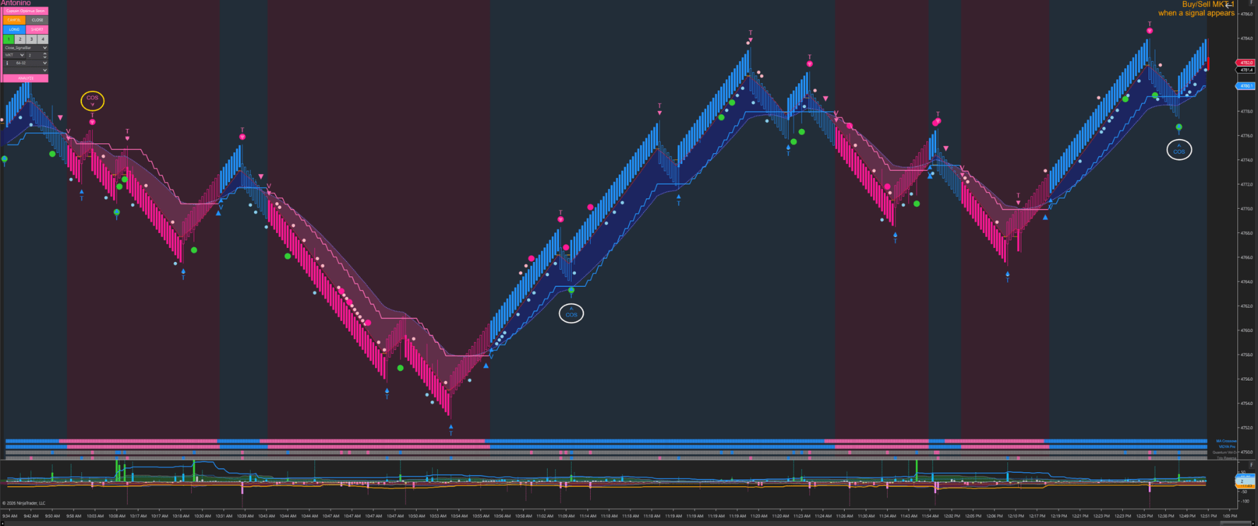1258x526 pixels.
Task: Select quantity preset 1 (green)
Action: click(9, 40)
